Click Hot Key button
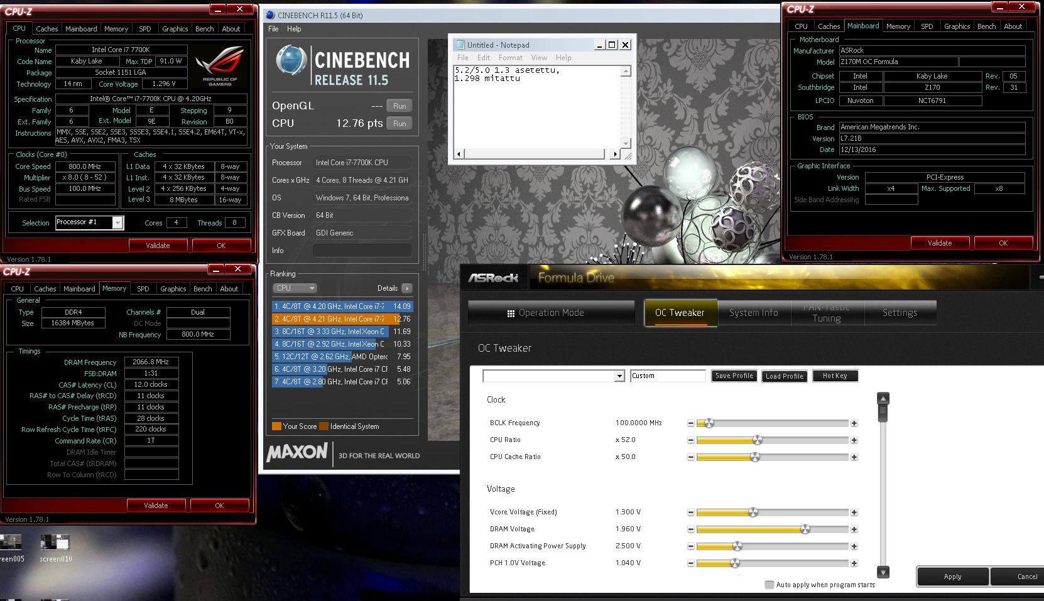This screenshot has width=1044, height=601. [835, 376]
